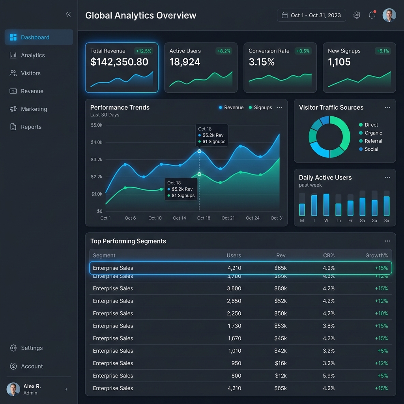Click the Wednesday bar in Daily Active Users
This screenshot has width=404, height=404.
point(326,205)
